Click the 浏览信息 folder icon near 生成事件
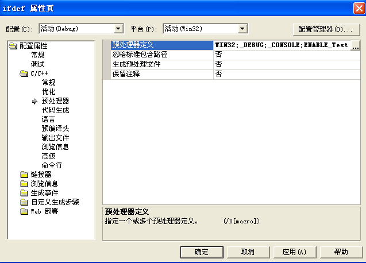The width and height of the screenshot is (366, 263). pyautogui.click(x=24, y=184)
